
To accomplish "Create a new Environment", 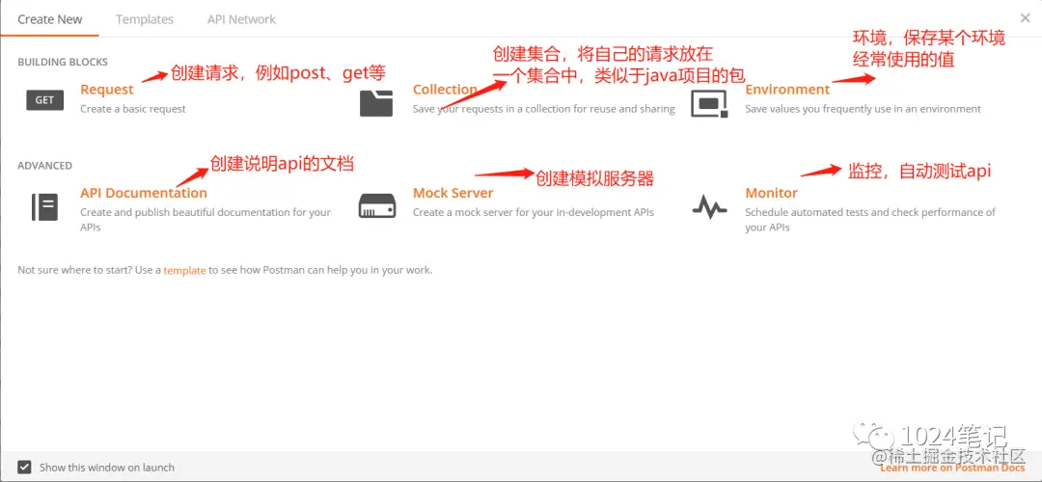I will point(787,89).
